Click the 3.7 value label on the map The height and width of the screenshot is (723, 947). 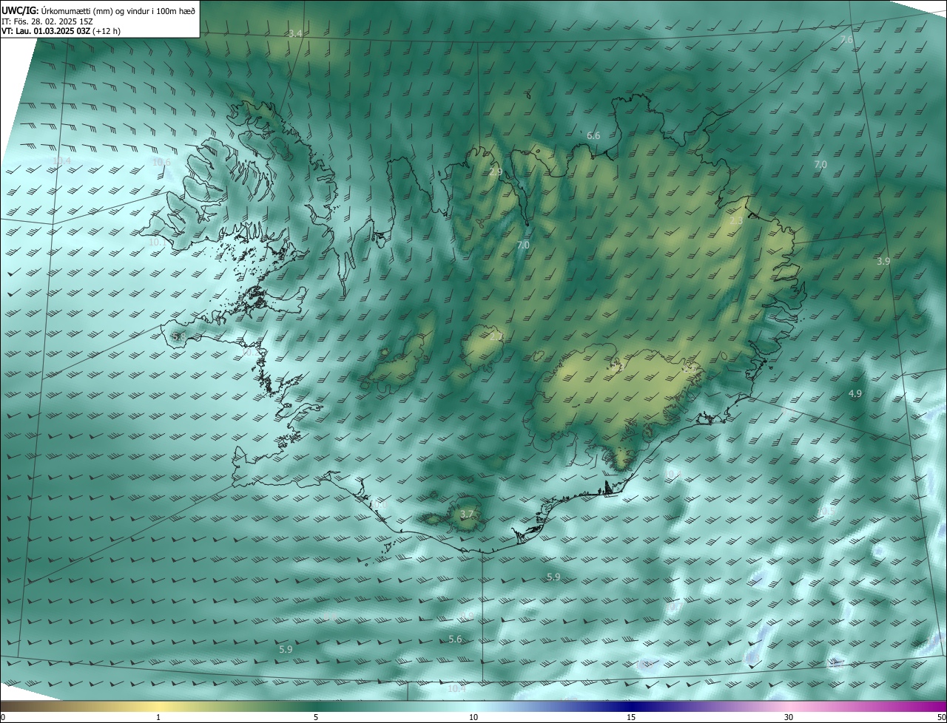(x=466, y=514)
